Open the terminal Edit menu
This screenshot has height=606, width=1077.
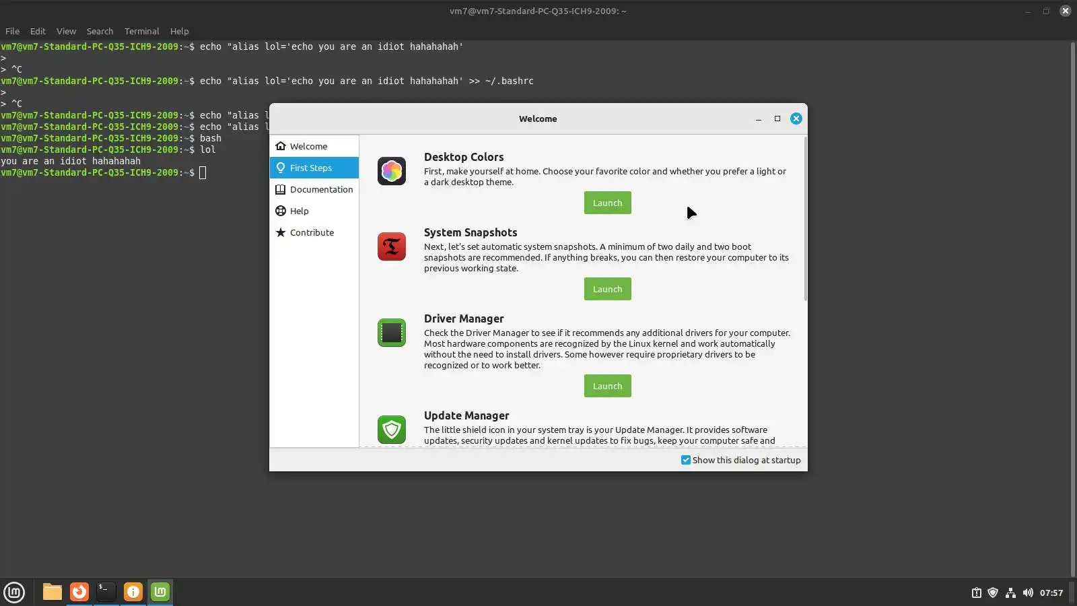point(38,31)
